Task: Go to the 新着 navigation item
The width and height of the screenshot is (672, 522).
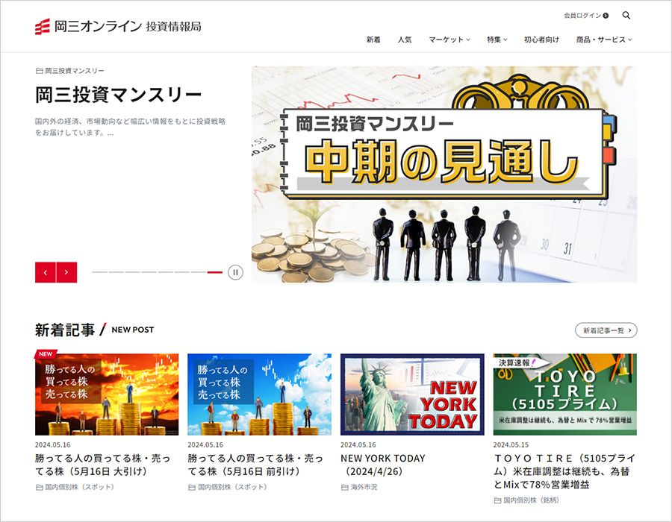Action: click(x=373, y=40)
